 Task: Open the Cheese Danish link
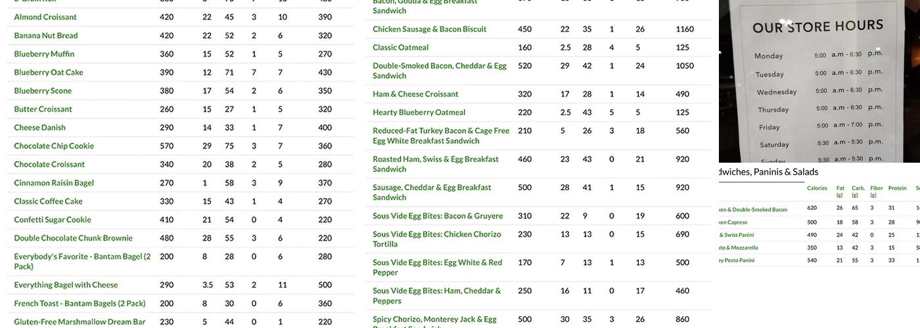coord(40,127)
